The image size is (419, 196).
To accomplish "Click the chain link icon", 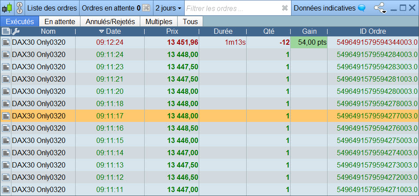I will click(x=19, y=8).
